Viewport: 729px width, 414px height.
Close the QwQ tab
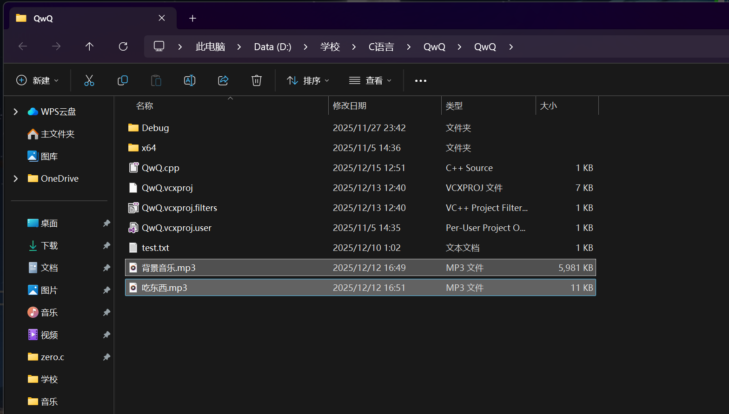[162, 18]
